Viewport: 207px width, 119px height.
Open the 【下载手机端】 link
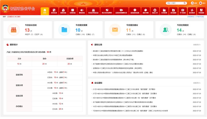[x=200, y=17]
